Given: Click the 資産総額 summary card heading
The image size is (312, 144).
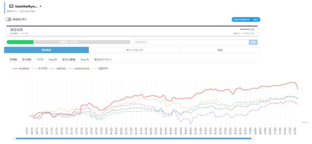Looking at the screenshot, I should click(x=17, y=30).
